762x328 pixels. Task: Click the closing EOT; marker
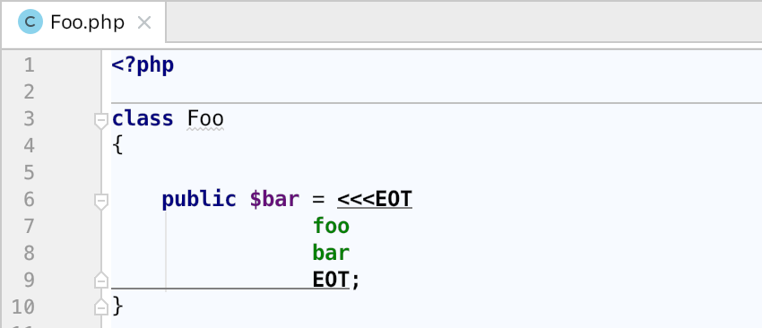click(x=336, y=280)
